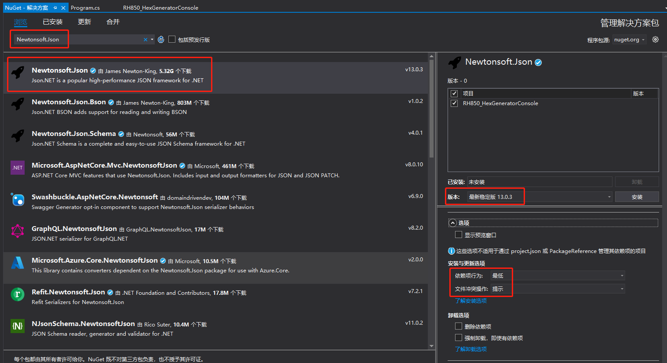Toggle the include prerelease checkbox
667x363 pixels.
coord(172,39)
